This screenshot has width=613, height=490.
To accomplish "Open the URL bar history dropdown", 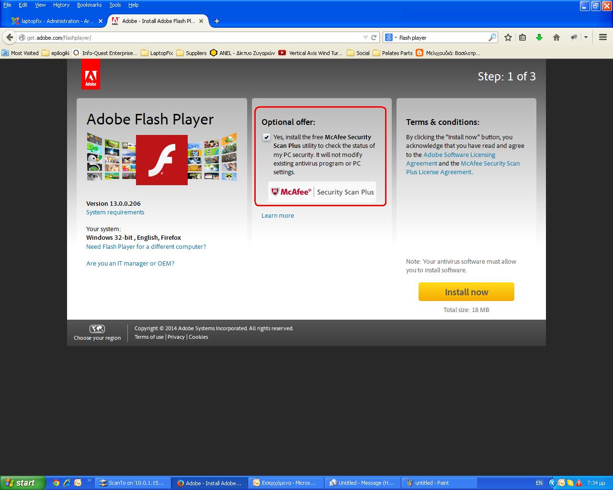I will click(366, 37).
